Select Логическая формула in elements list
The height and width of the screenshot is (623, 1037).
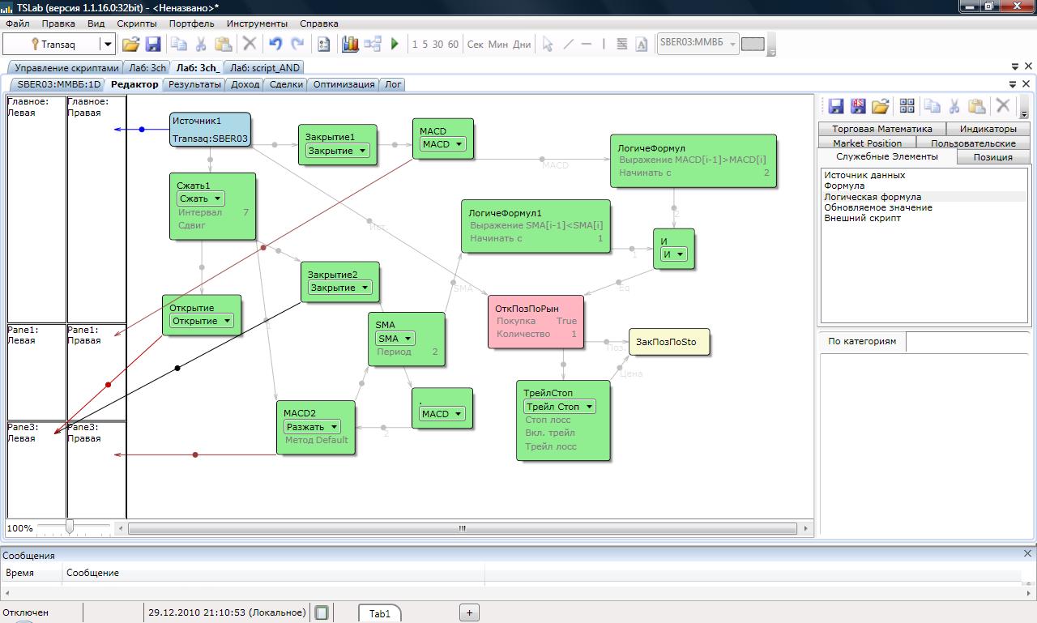click(x=873, y=197)
